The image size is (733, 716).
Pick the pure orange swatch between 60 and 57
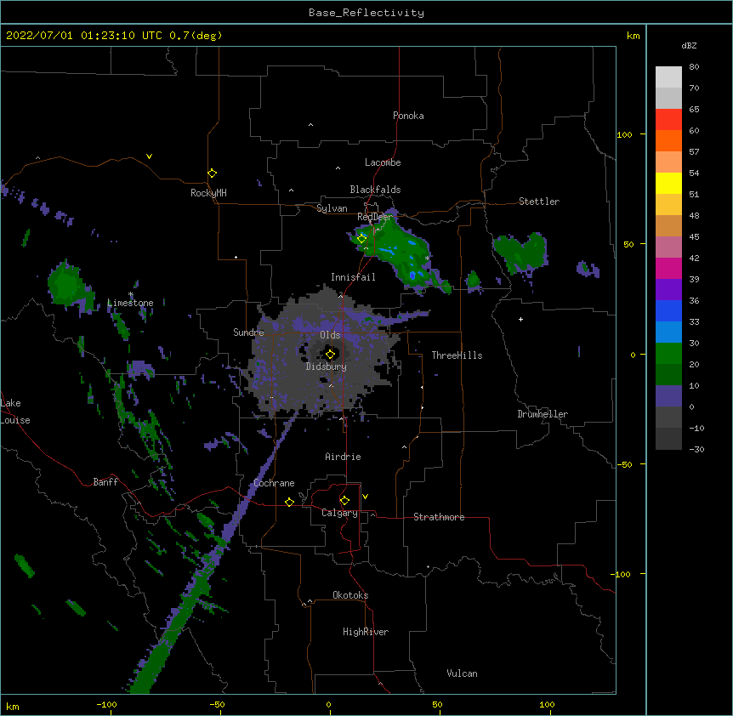(x=668, y=140)
